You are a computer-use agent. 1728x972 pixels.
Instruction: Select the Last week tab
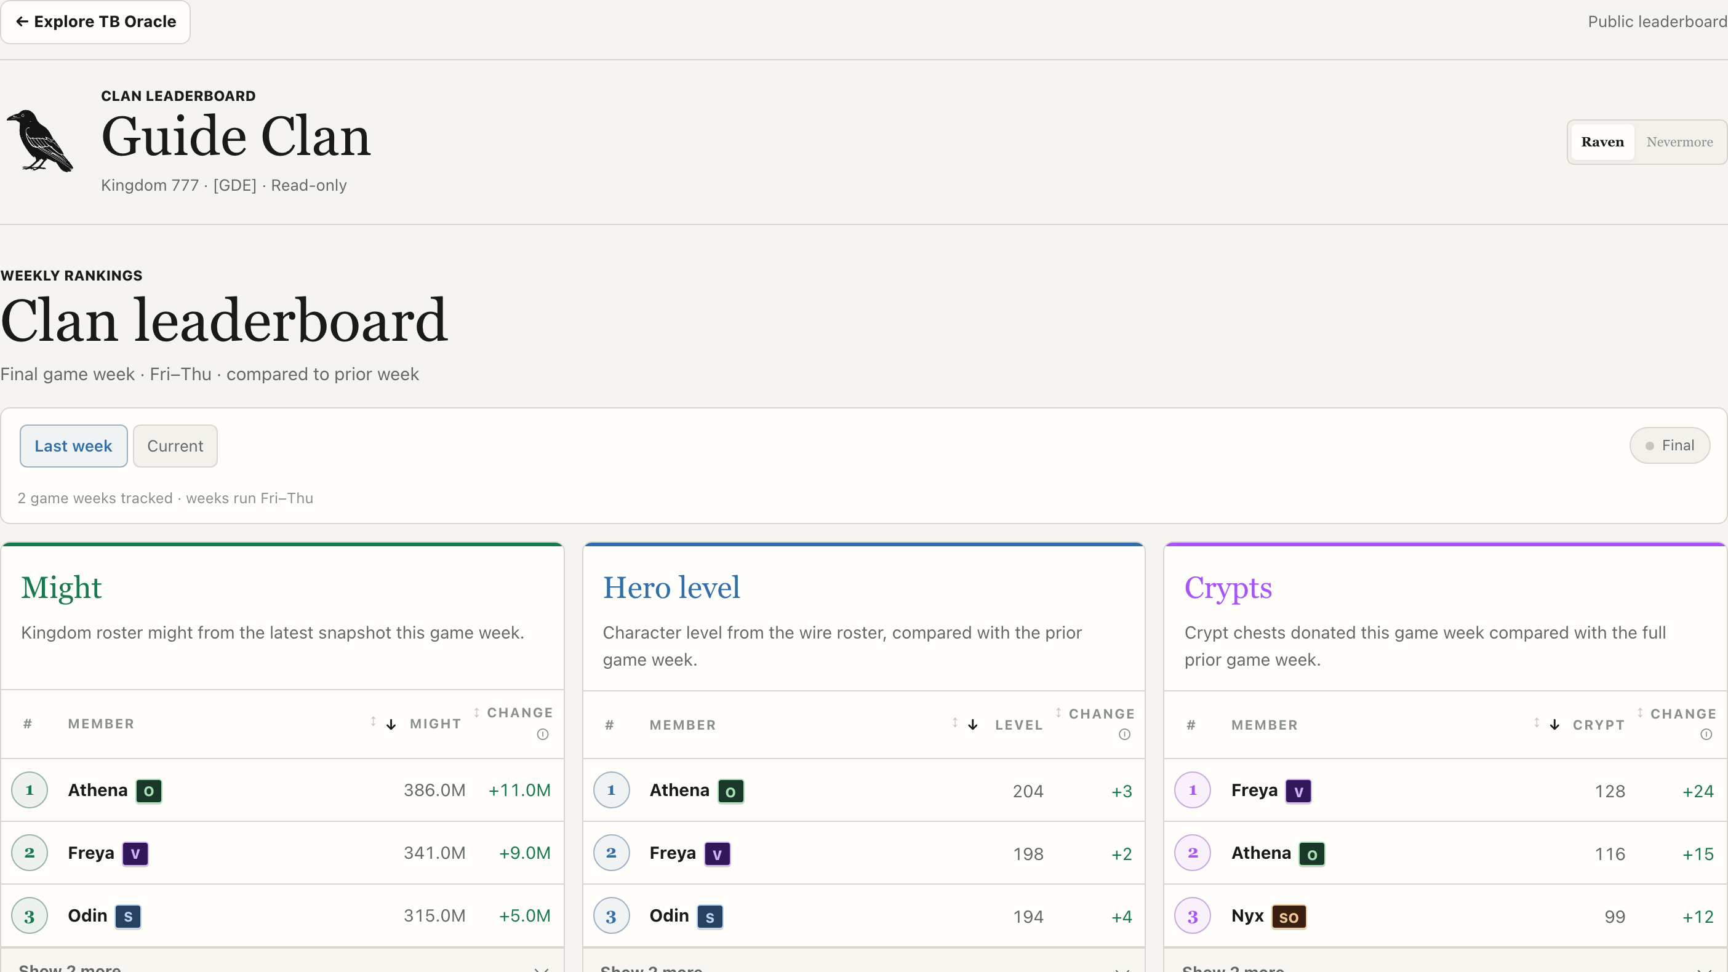[x=73, y=446]
